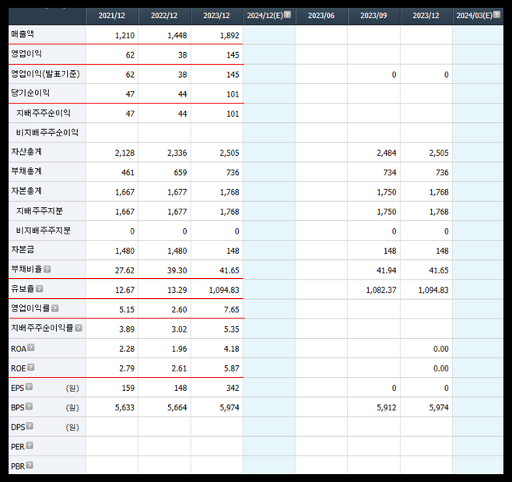Select the 부채총계 value 659
The width and height of the screenshot is (512, 482).
click(181, 173)
